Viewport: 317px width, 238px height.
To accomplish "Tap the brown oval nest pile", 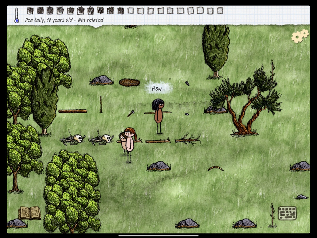I will coord(130,83).
